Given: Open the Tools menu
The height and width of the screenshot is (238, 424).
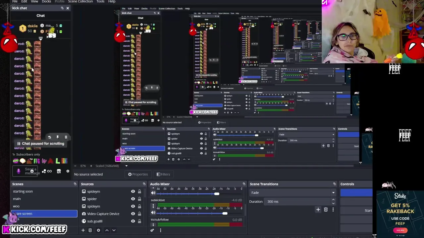Looking at the screenshot, I should click(x=100, y=2).
